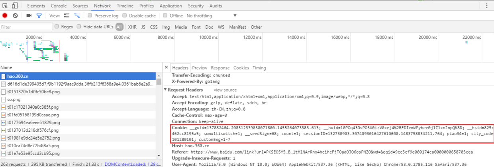This screenshot has height=167, width=494.
Task: Select the t01e7e53e95ccd3cb95.png request
Action: click(78, 153)
